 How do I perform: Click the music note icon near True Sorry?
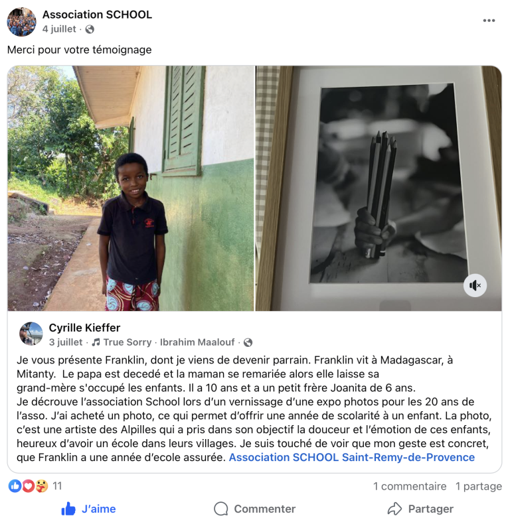[x=96, y=342]
